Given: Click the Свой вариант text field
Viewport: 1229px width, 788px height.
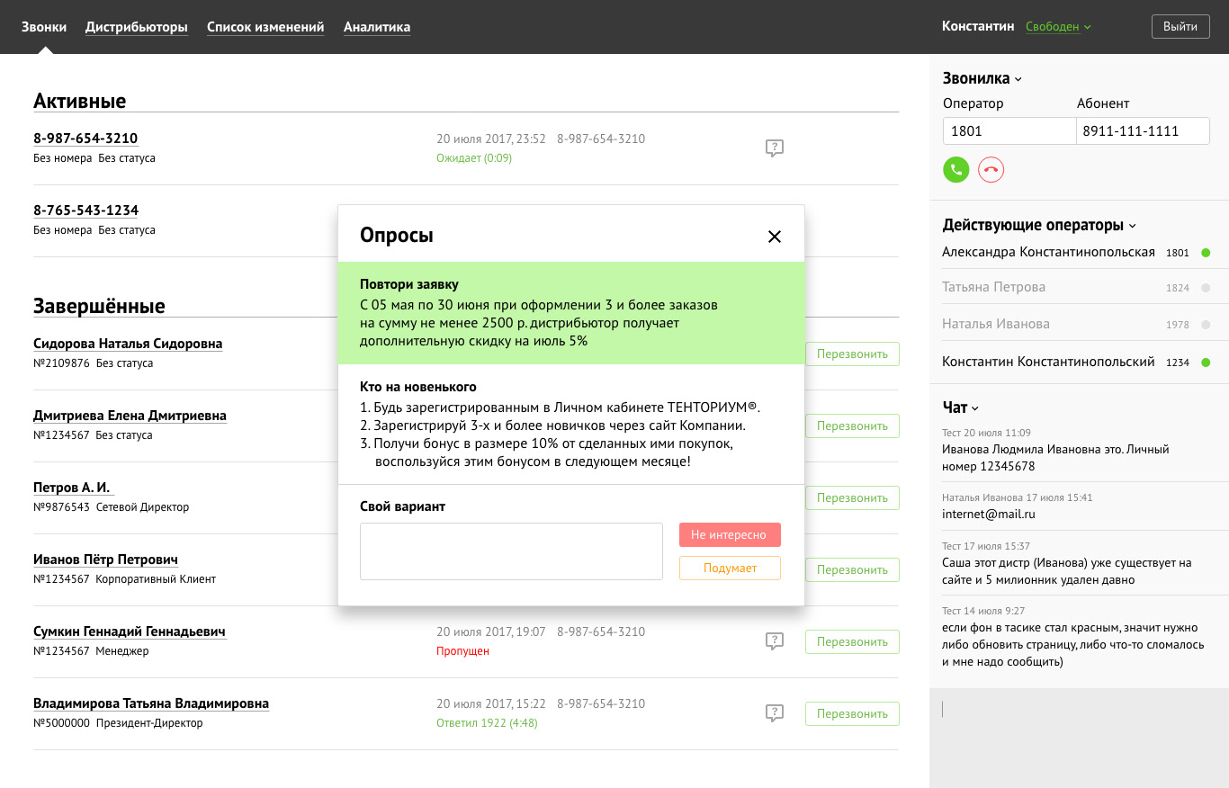Looking at the screenshot, I should [x=511, y=552].
